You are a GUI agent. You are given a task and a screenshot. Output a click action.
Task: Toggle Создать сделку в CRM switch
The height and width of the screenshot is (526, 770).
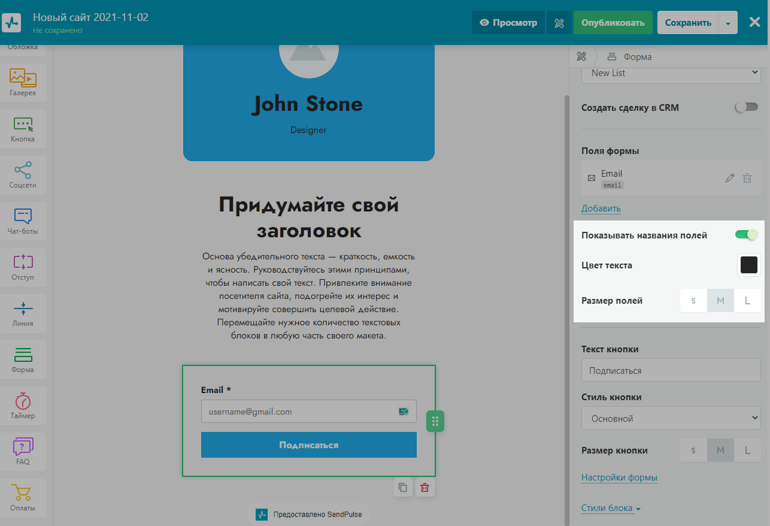tap(747, 108)
